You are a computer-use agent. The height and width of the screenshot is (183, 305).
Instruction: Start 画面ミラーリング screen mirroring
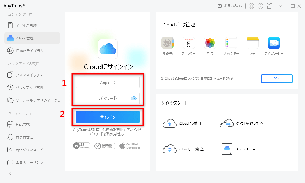[x=29, y=162]
